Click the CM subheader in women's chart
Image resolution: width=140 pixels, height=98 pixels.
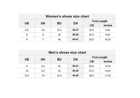click(92, 25)
